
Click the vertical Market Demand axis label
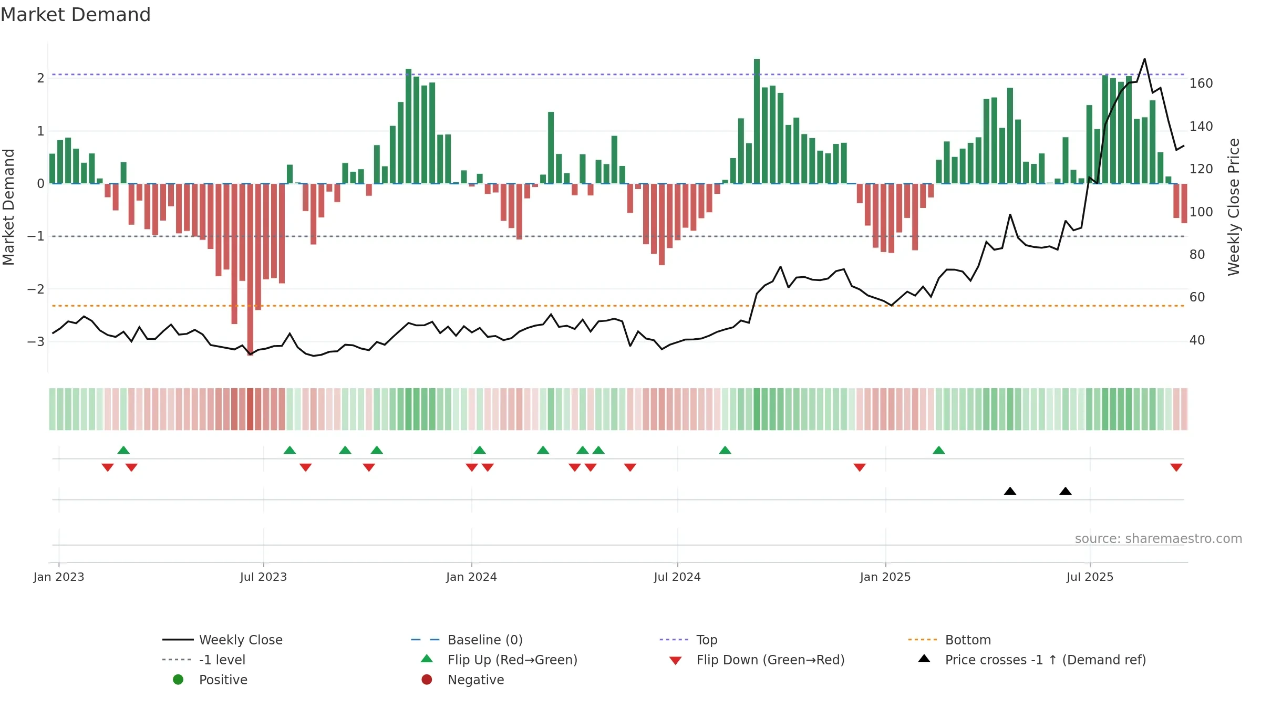pos(8,207)
